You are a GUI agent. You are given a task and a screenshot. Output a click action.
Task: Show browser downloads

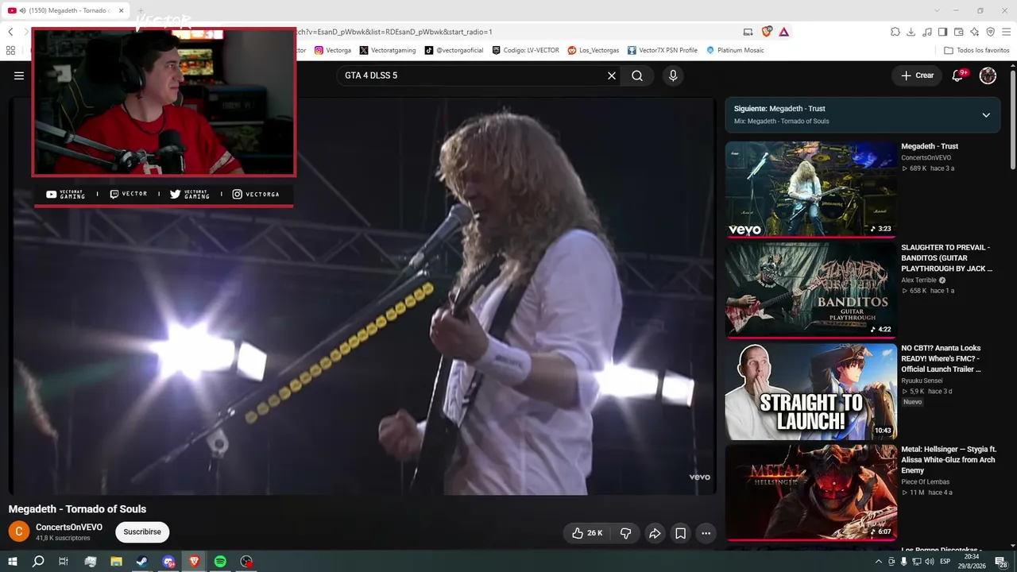point(911,32)
